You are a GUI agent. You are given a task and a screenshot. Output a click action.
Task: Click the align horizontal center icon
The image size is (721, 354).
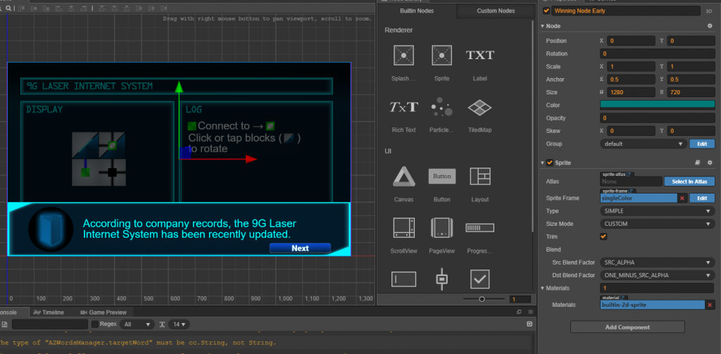click(x=71, y=8)
